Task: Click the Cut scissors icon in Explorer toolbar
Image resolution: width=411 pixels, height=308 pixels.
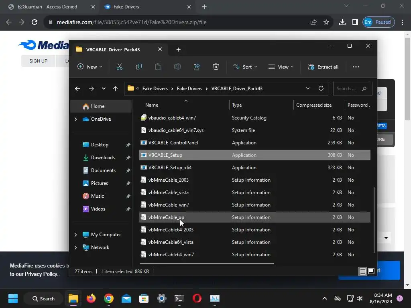Action: click(120, 67)
